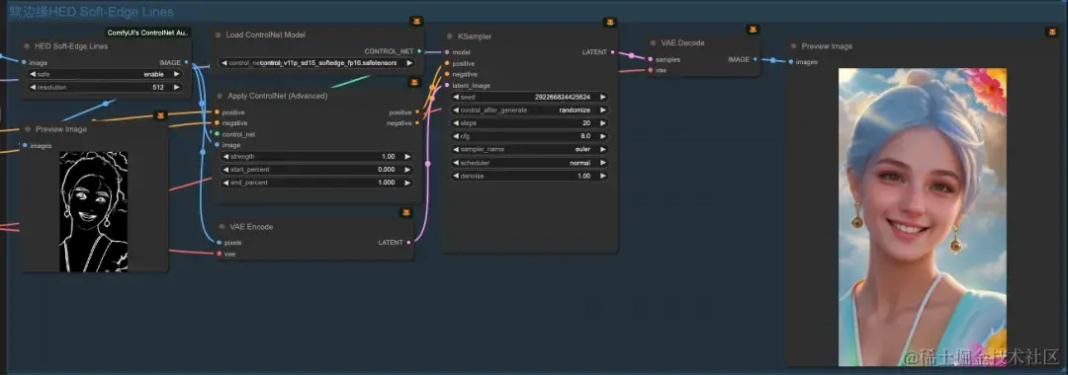1068x375 pixels.
Task: Click right arrow on cfg widget
Action: pos(603,136)
